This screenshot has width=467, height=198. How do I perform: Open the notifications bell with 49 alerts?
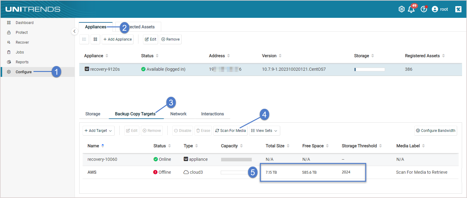pos(412,9)
